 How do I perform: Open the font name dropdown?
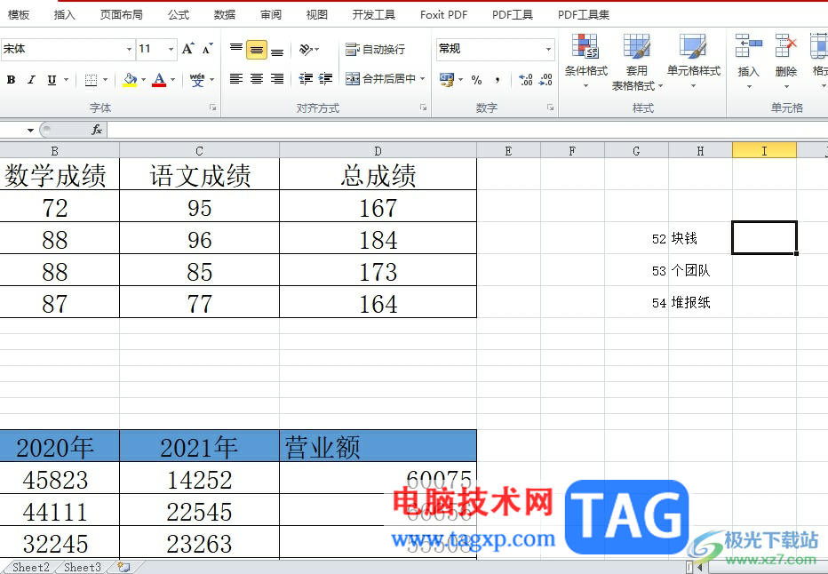pyautogui.click(x=129, y=49)
